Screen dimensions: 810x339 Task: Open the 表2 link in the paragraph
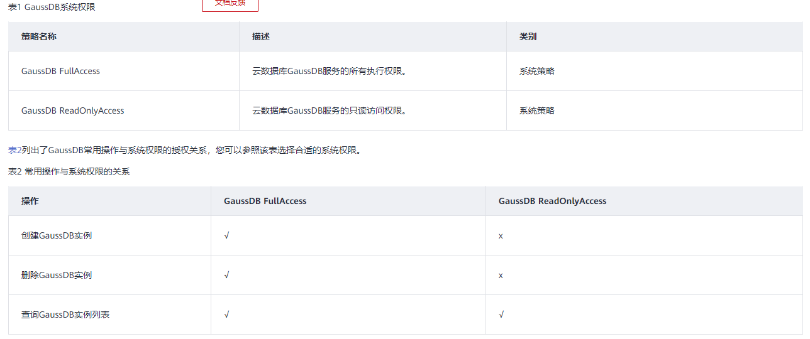14,150
